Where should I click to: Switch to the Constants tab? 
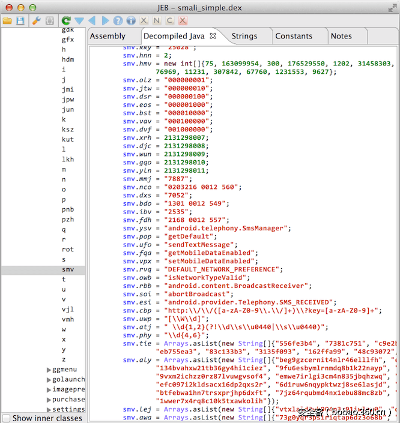click(294, 36)
